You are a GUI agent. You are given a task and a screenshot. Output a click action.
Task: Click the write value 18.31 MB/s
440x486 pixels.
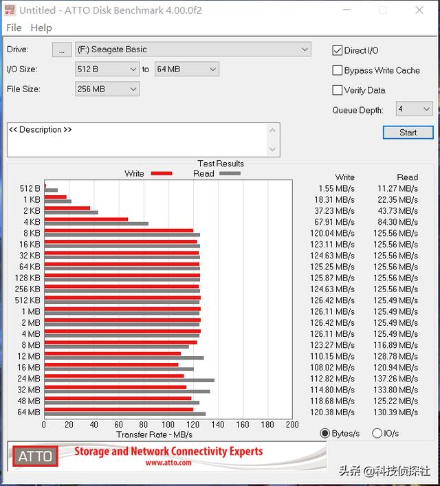coord(334,199)
